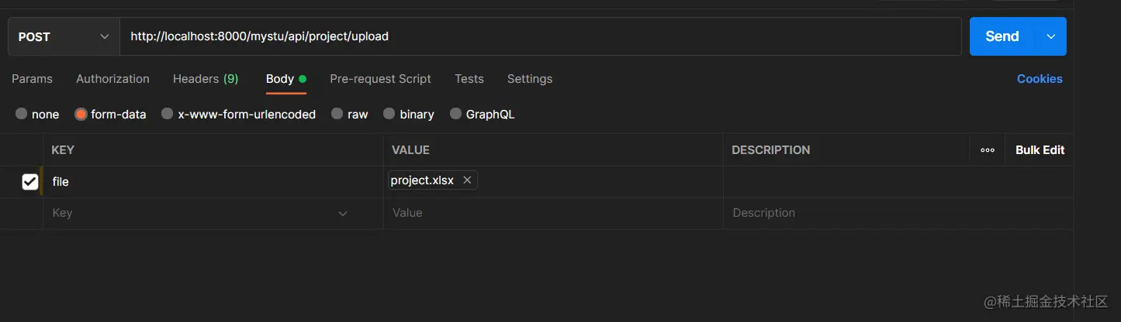The width and height of the screenshot is (1121, 322).
Task: Click the project.xlsx file chip
Action: (x=432, y=180)
